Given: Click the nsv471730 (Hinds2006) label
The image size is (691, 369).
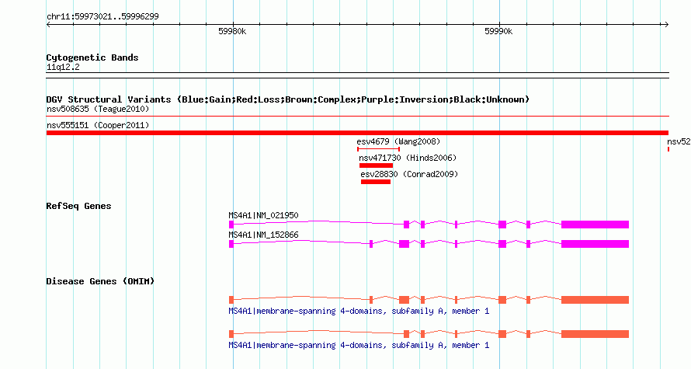Looking at the screenshot, I should click(x=408, y=158).
